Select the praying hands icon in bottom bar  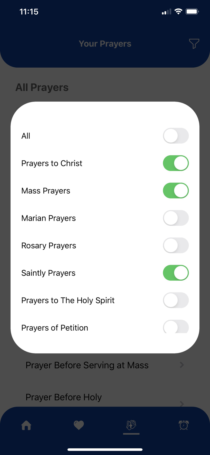click(x=131, y=426)
